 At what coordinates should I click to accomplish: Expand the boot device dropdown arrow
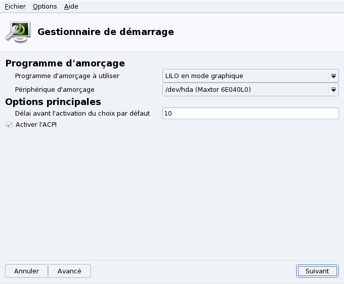333,90
